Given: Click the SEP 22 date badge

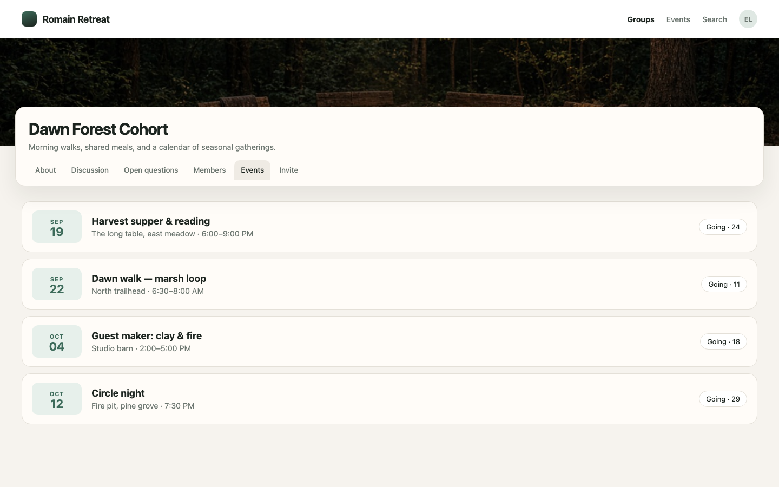Looking at the screenshot, I should [57, 284].
